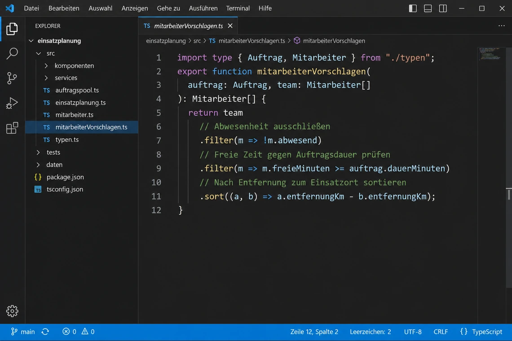Click the braces icon of package.json
Screen dimensions: 512x341
(x=38, y=177)
